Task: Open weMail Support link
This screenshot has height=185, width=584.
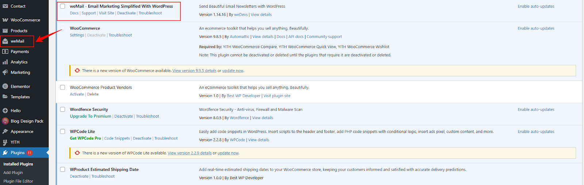Action: click(x=89, y=13)
